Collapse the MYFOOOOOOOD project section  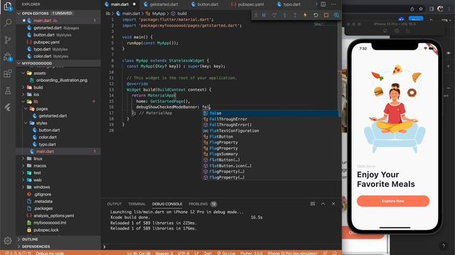(58, 63)
